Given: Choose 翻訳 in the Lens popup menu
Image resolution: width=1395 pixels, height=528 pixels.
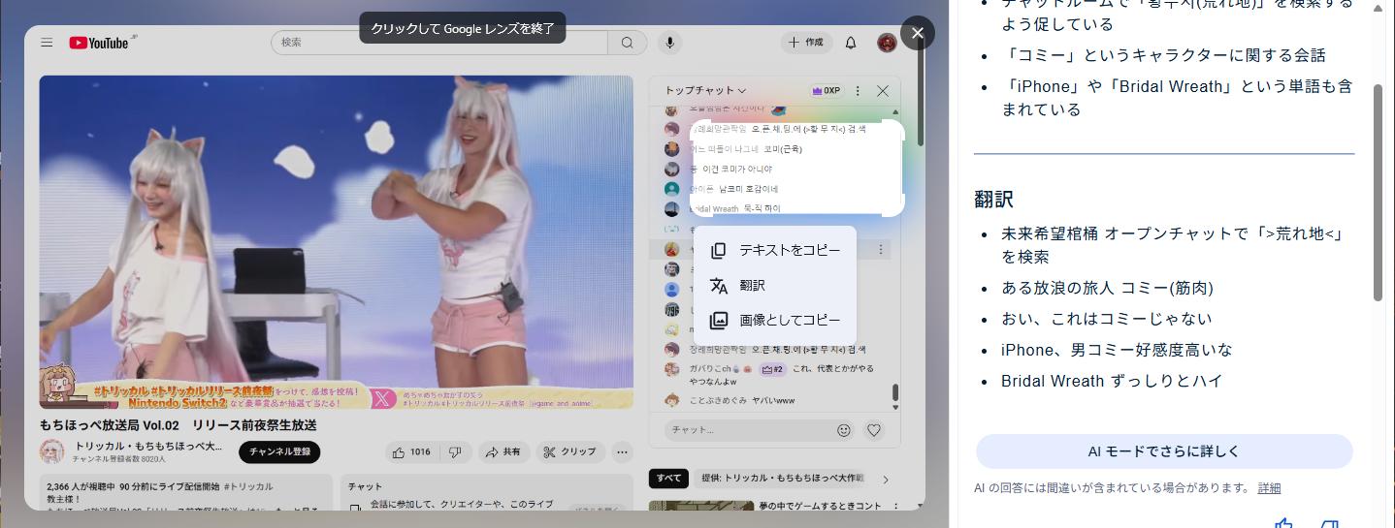Looking at the screenshot, I should (752, 286).
